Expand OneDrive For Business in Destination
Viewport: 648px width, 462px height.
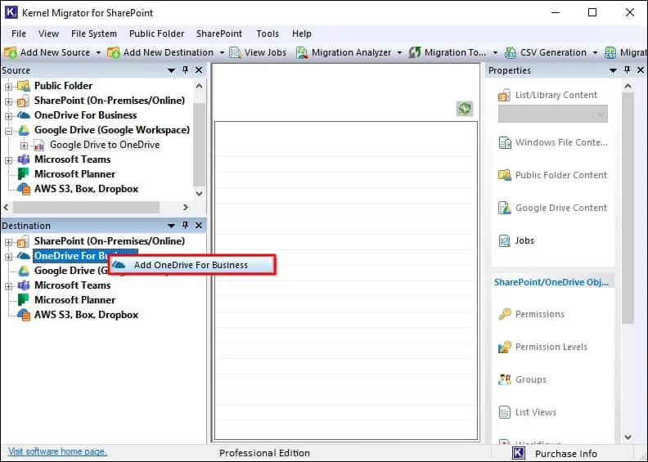[x=8, y=257]
